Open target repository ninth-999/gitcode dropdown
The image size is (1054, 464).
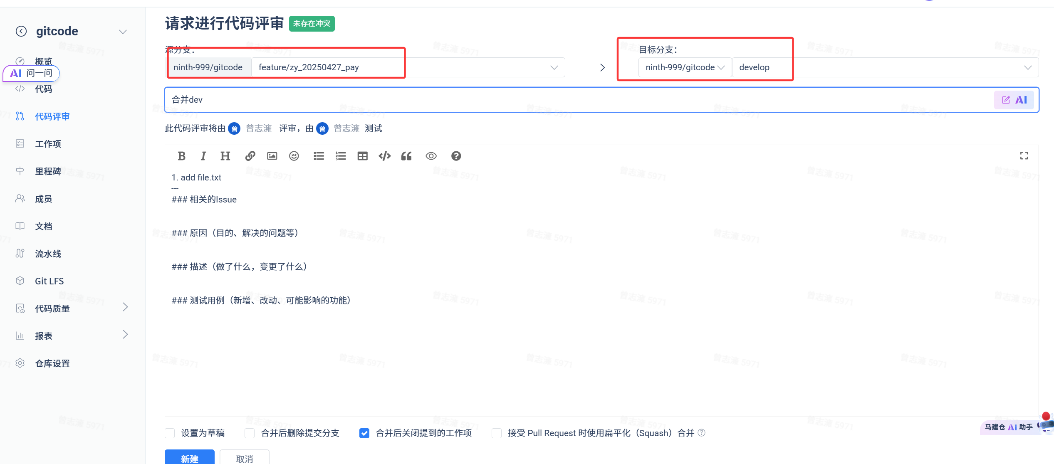pos(685,67)
